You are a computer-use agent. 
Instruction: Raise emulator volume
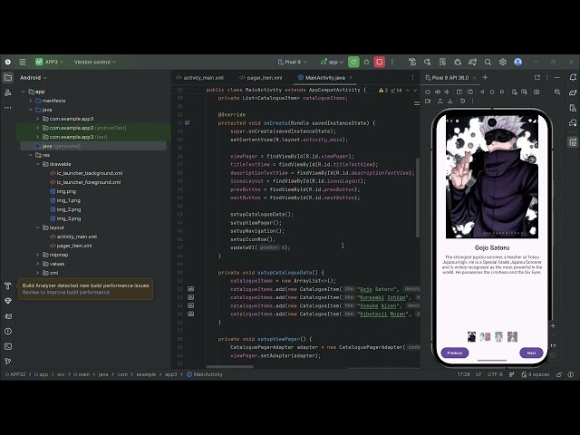438,92
